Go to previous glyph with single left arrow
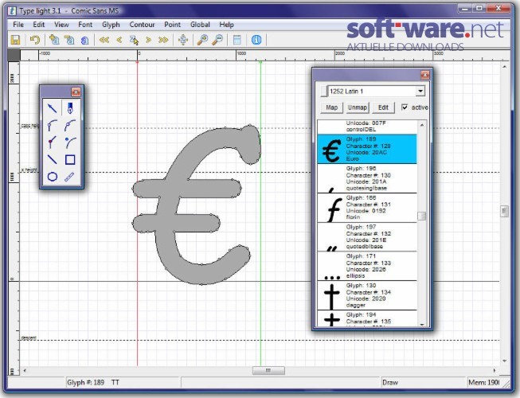The height and width of the screenshot is (398, 520). (119, 40)
